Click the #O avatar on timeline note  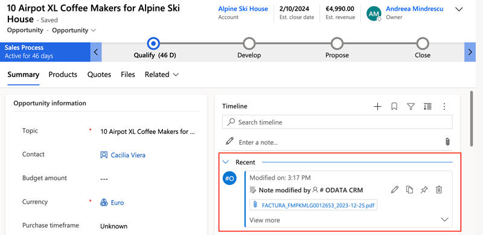pyautogui.click(x=230, y=179)
